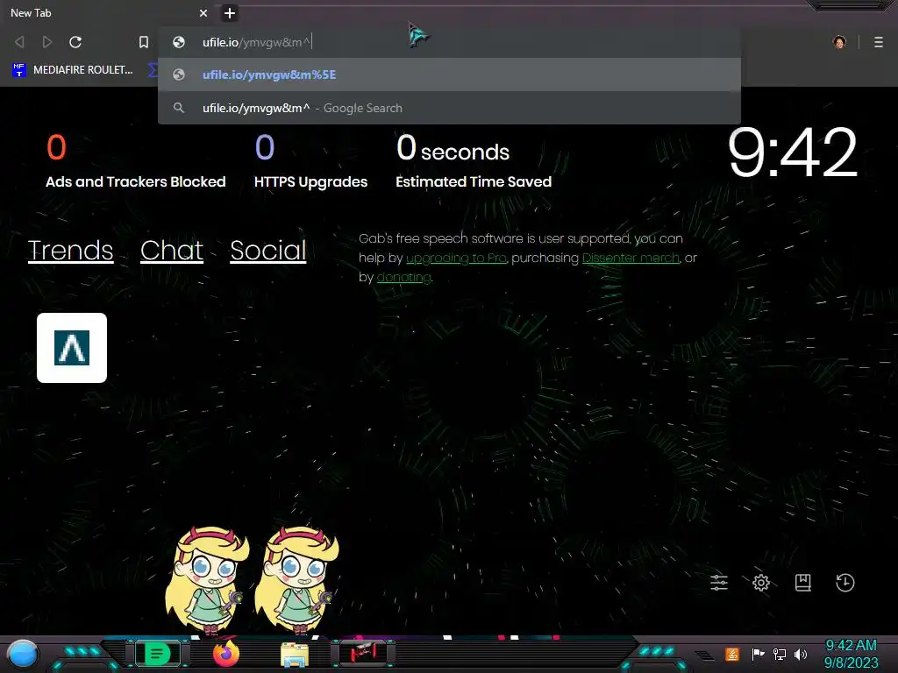
Task: Launch Firefox from taskbar
Action: (226, 654)
